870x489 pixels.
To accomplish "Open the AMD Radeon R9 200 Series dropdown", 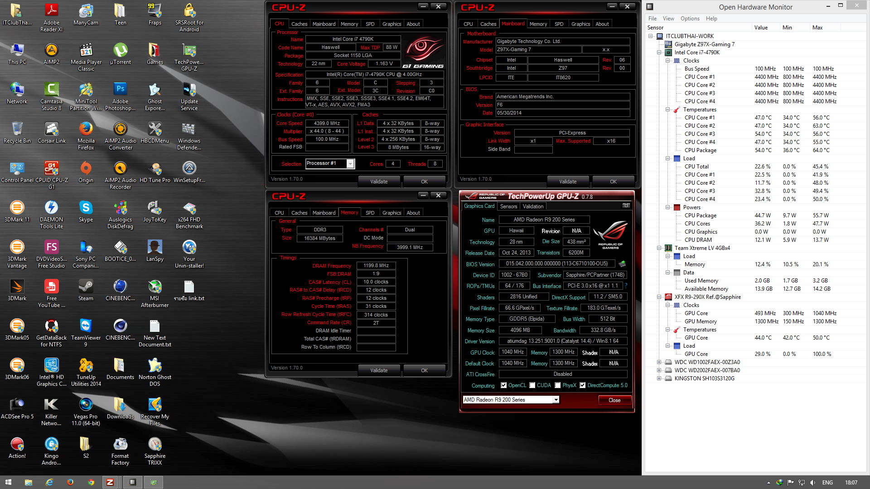I will [x=556, y=400].
